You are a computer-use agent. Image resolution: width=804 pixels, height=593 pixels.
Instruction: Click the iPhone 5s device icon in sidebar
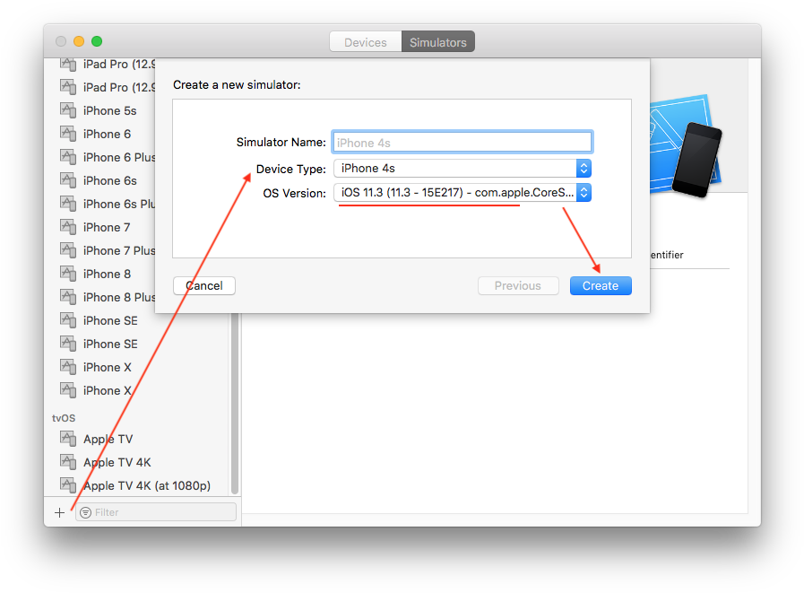pos(69,109)
